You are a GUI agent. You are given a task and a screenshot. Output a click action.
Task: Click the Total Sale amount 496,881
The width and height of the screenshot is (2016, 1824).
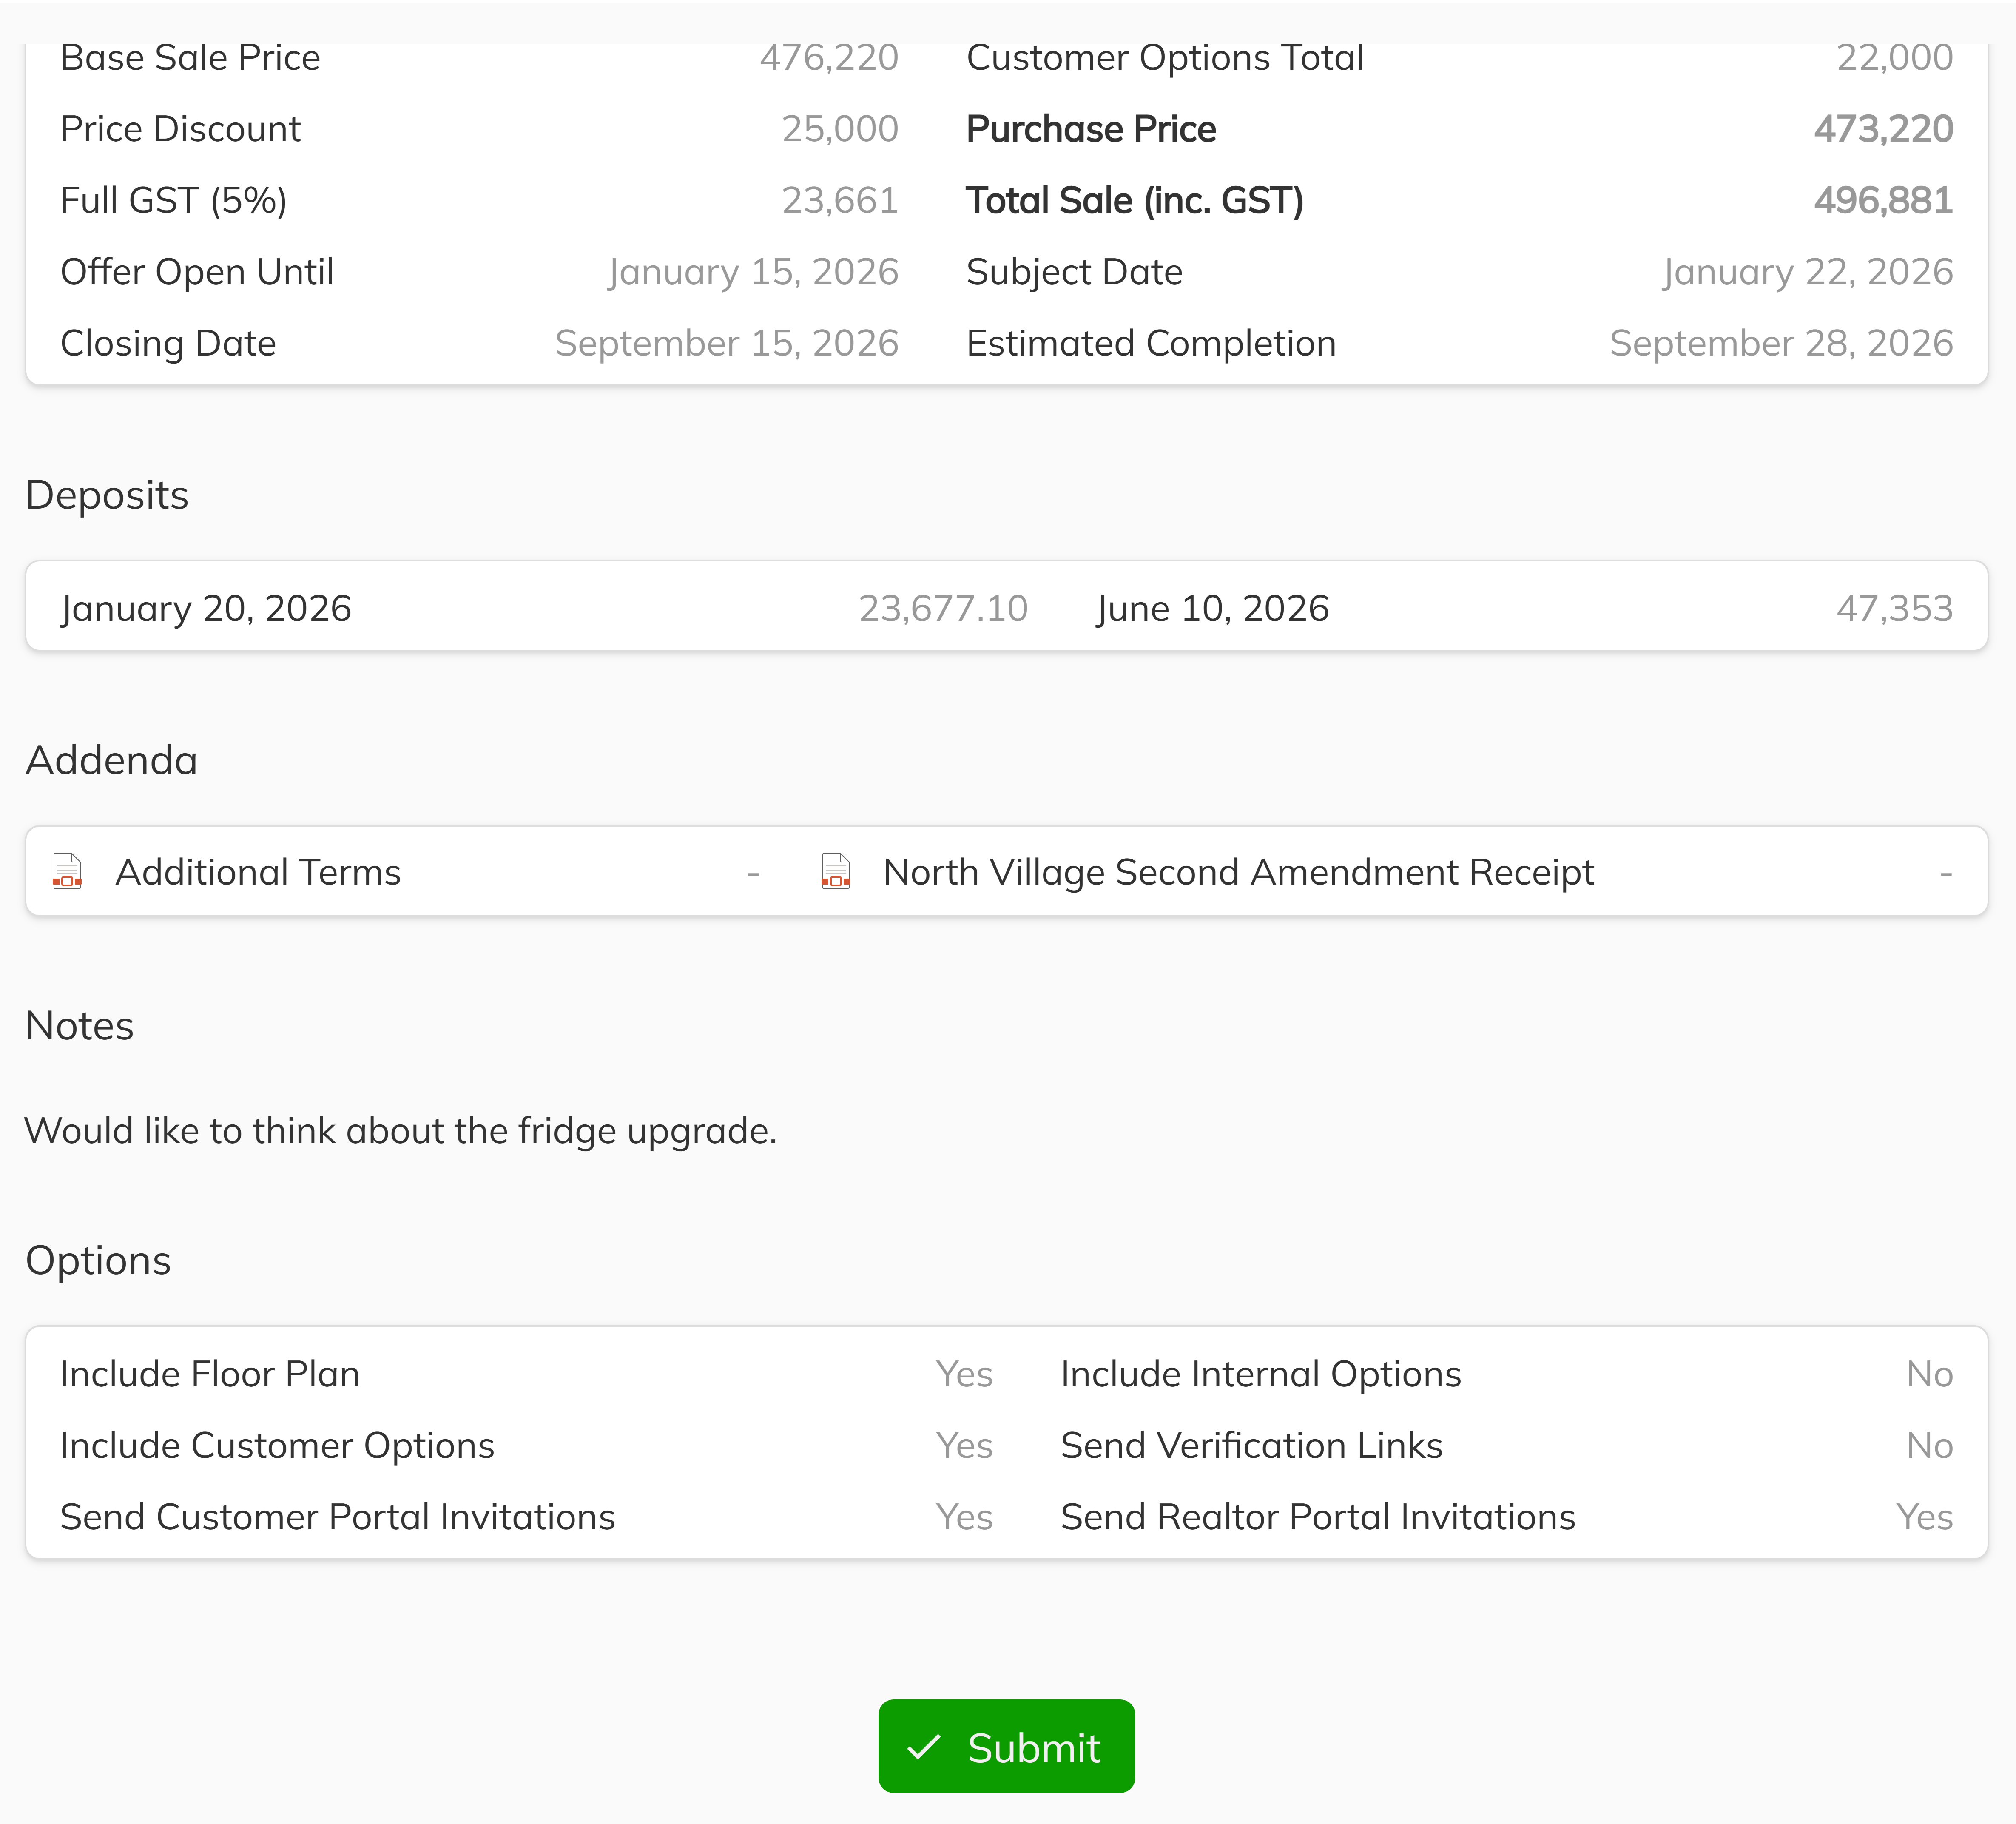[x=1883, y=200]
